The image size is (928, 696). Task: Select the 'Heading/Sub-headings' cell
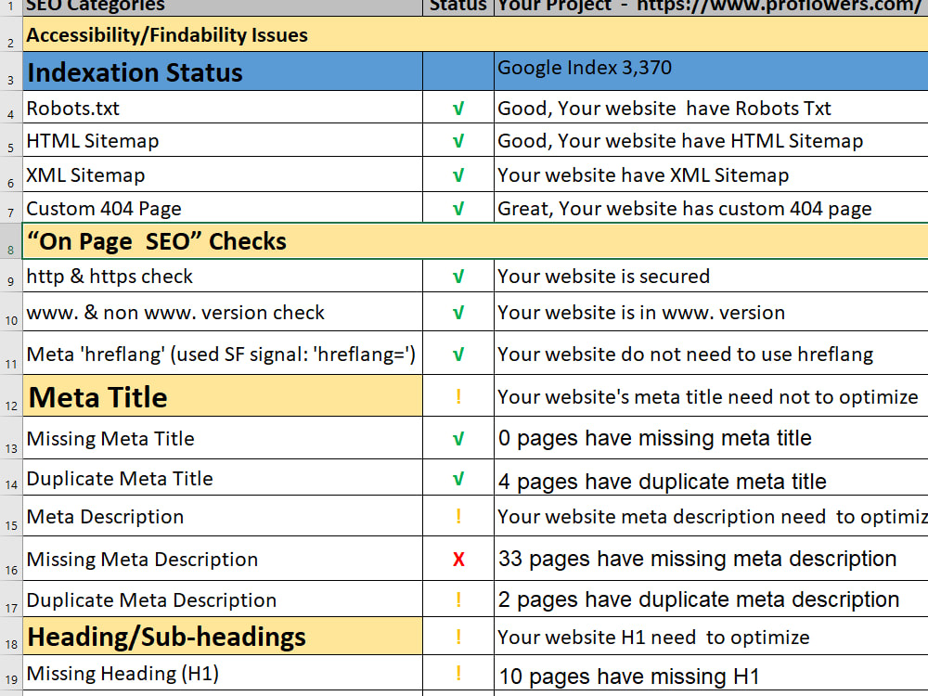pos(223,637)
